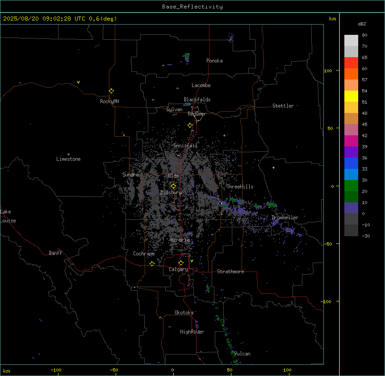Select the Lacombe city label

tap(201, 85)
